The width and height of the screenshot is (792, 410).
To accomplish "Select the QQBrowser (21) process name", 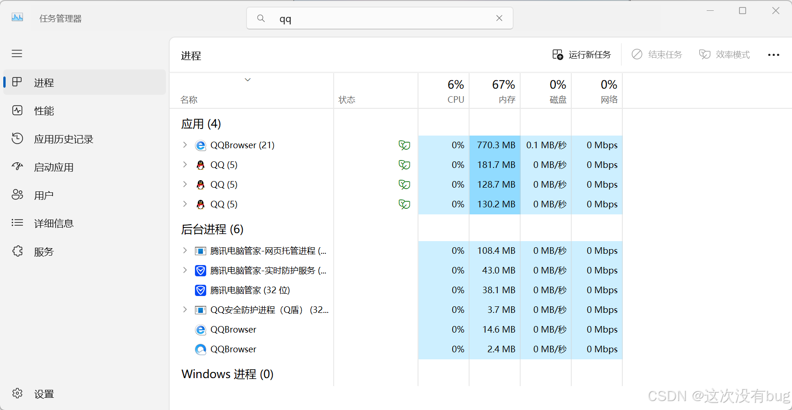I will pos(242,145).
